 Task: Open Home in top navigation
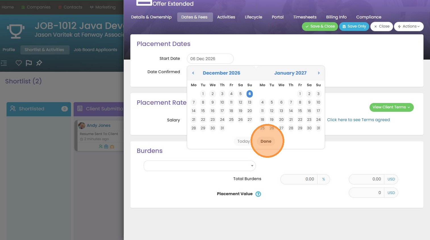(8, 7)
